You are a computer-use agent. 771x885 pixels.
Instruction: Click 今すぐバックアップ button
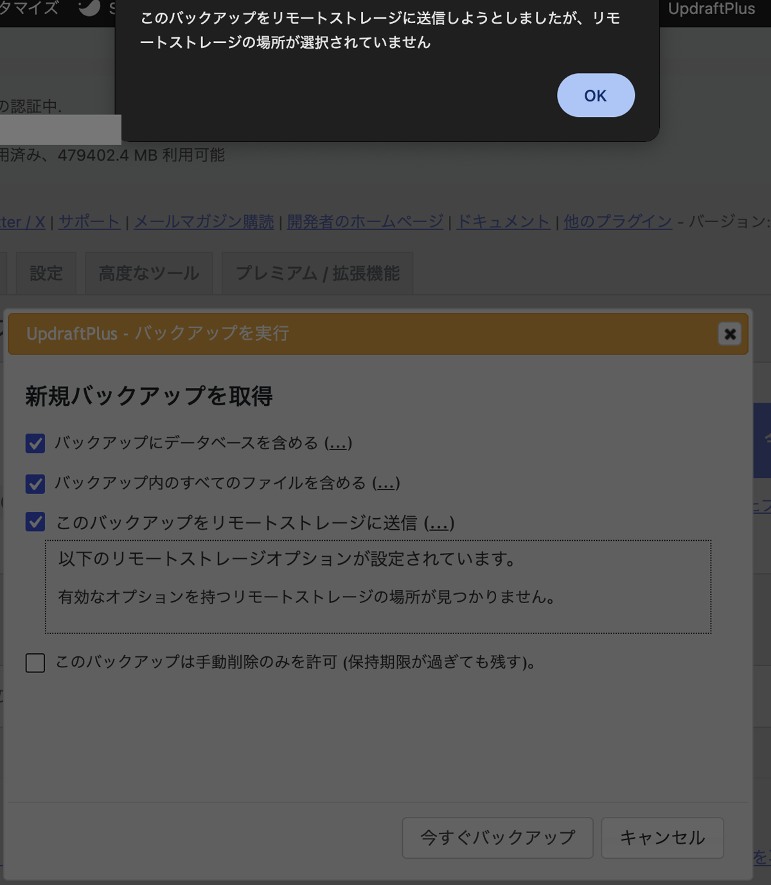(497, 837)
